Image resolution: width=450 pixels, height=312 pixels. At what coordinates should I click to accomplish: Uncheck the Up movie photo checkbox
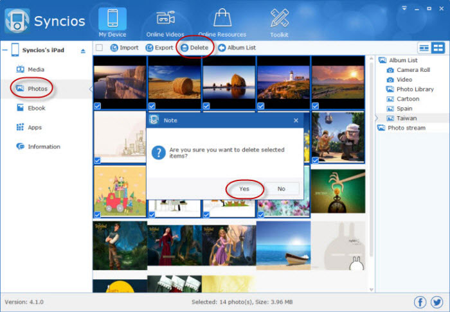[315, 160]
